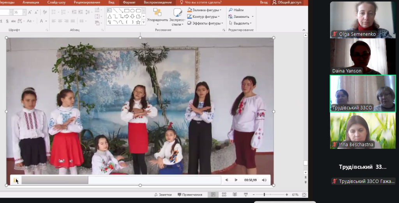399x203 pixels.
Task: Click the step backward button in video controls
Action: pyautogui.click(x=227, y=180)
